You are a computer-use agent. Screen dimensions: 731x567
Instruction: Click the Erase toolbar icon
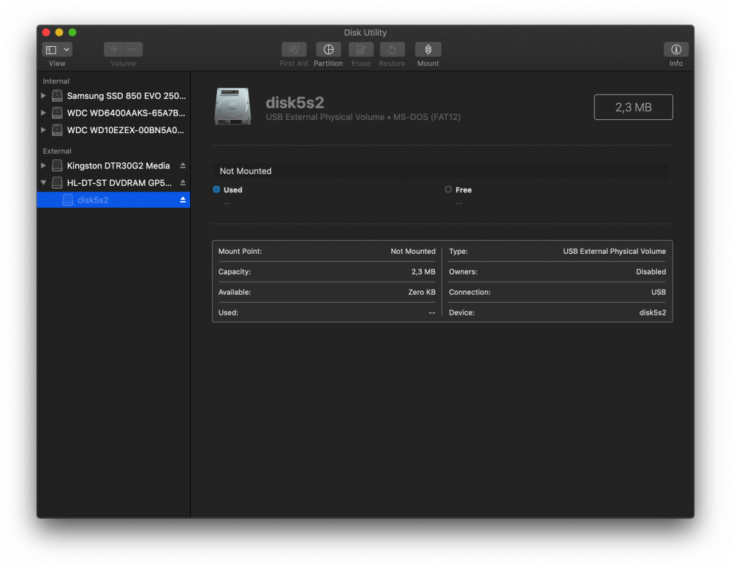coord(361,50)
